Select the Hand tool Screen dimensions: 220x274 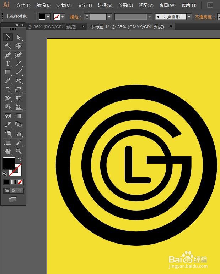[8, 151]
